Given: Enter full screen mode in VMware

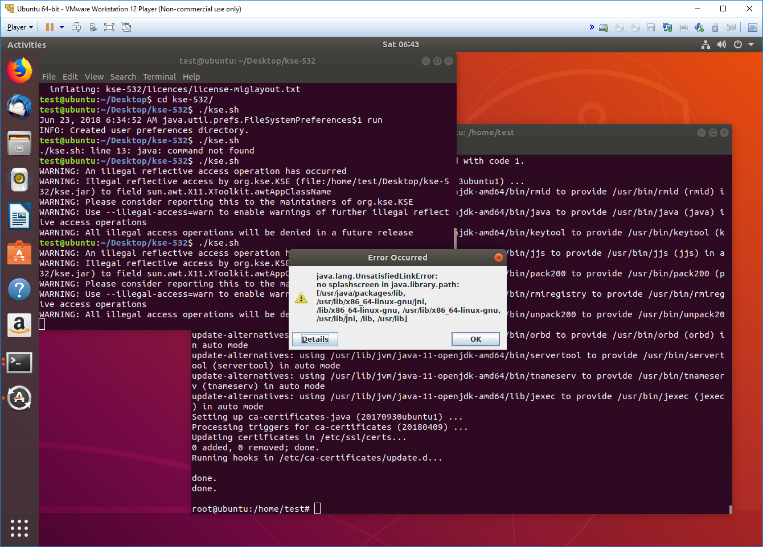Looking at the screenshot, I should tap(109, 27).
